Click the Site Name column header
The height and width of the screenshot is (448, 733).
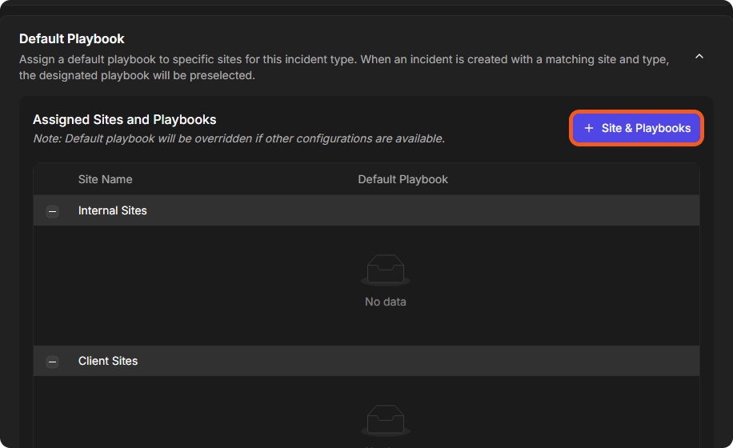coord(105,179)
